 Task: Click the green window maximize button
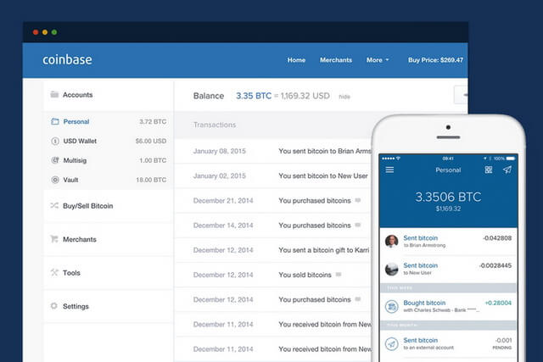tap(54, 32)
